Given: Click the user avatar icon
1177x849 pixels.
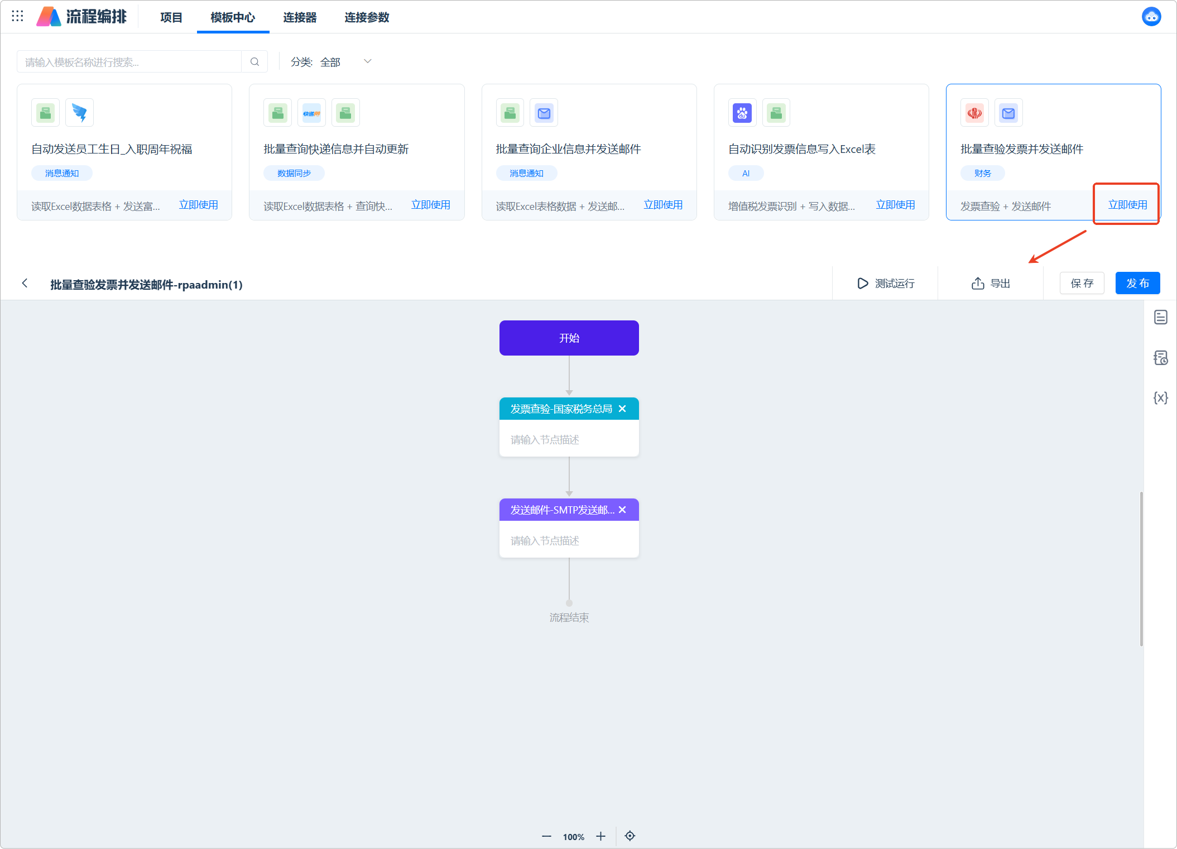Looking at the screenshot, I should click(x=1151, y=17).
